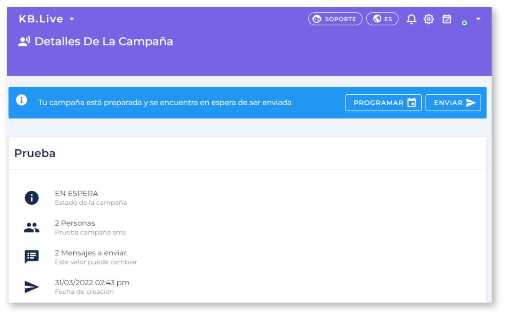
Task: Click the PROGRAMAR button
Action: pos(383,102)
